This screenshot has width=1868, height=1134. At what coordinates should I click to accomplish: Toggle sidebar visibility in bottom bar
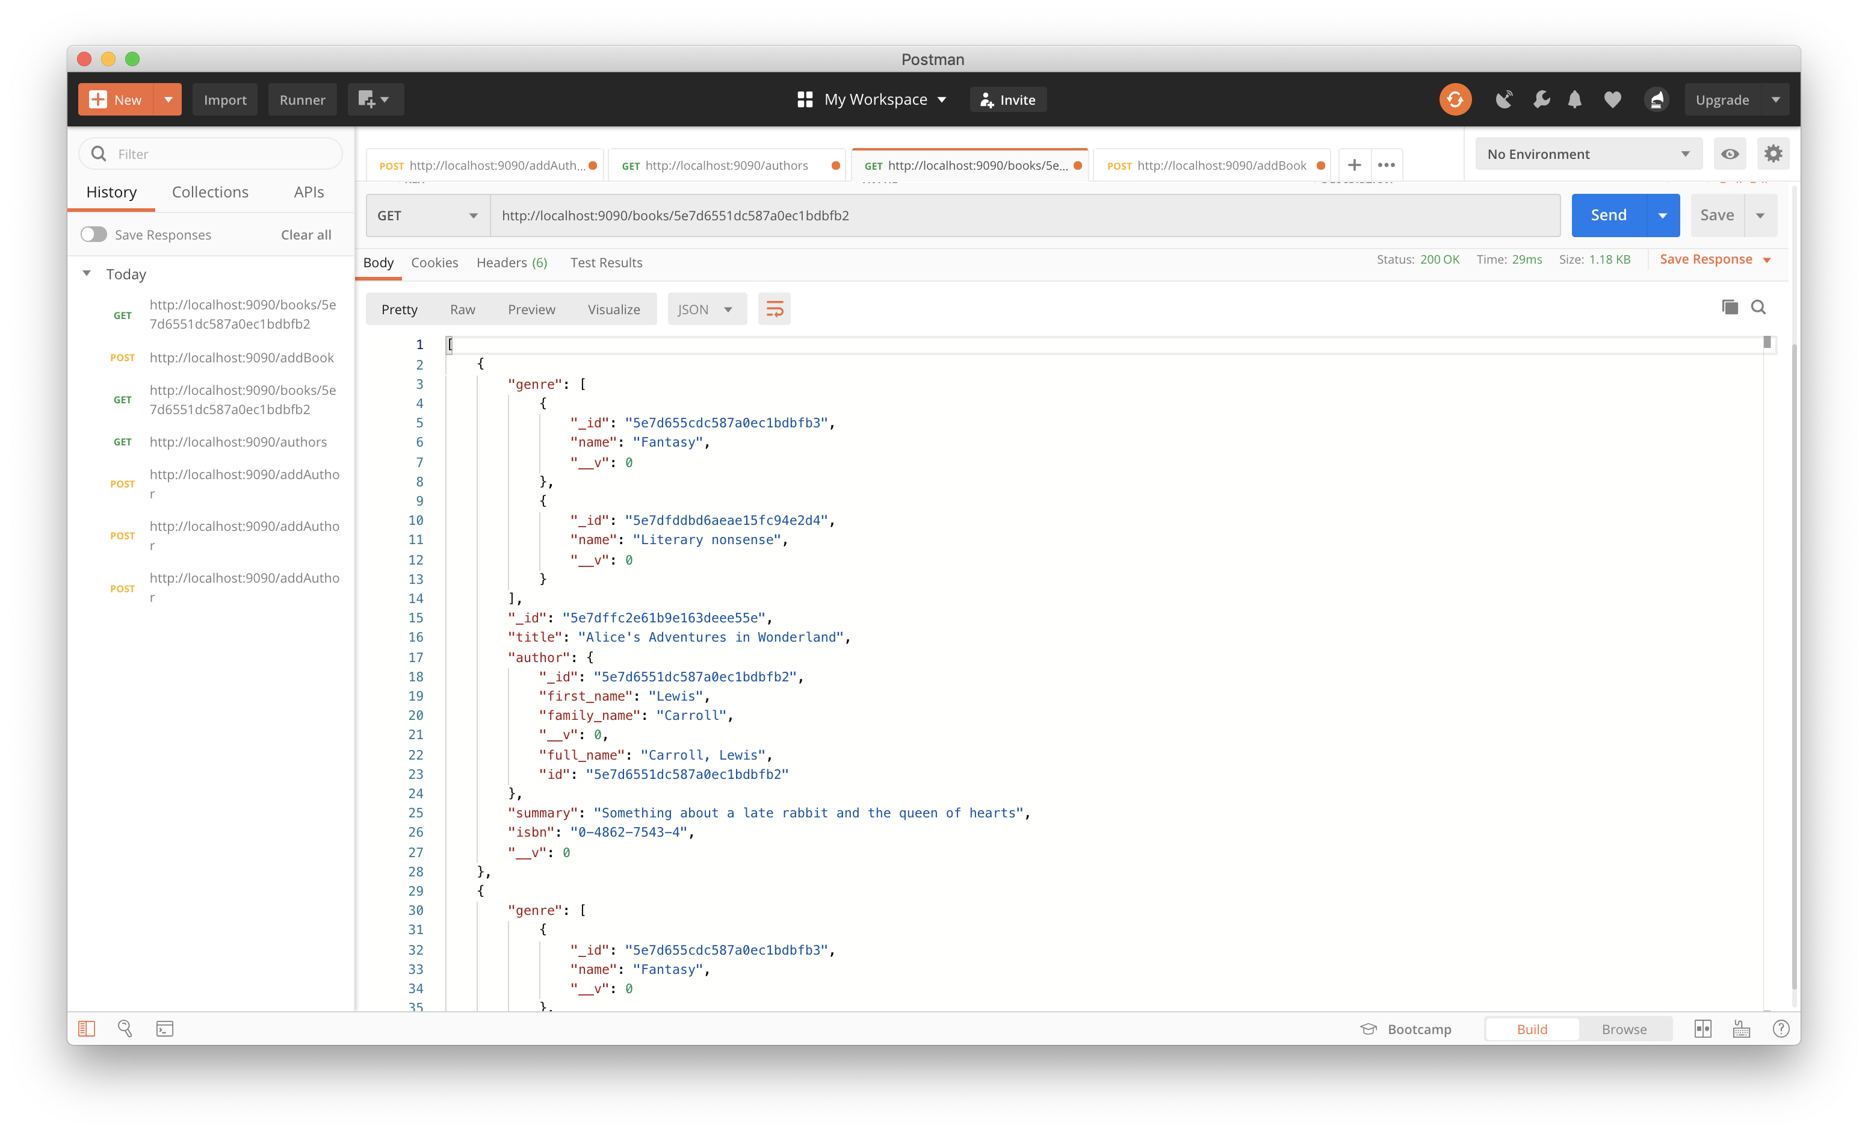pyautogui.click(x=87, y=1029)
